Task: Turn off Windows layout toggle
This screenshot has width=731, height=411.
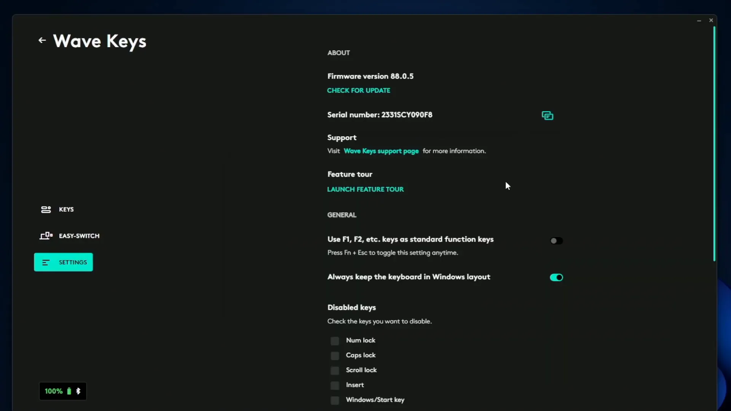Action: pos(556,277)
